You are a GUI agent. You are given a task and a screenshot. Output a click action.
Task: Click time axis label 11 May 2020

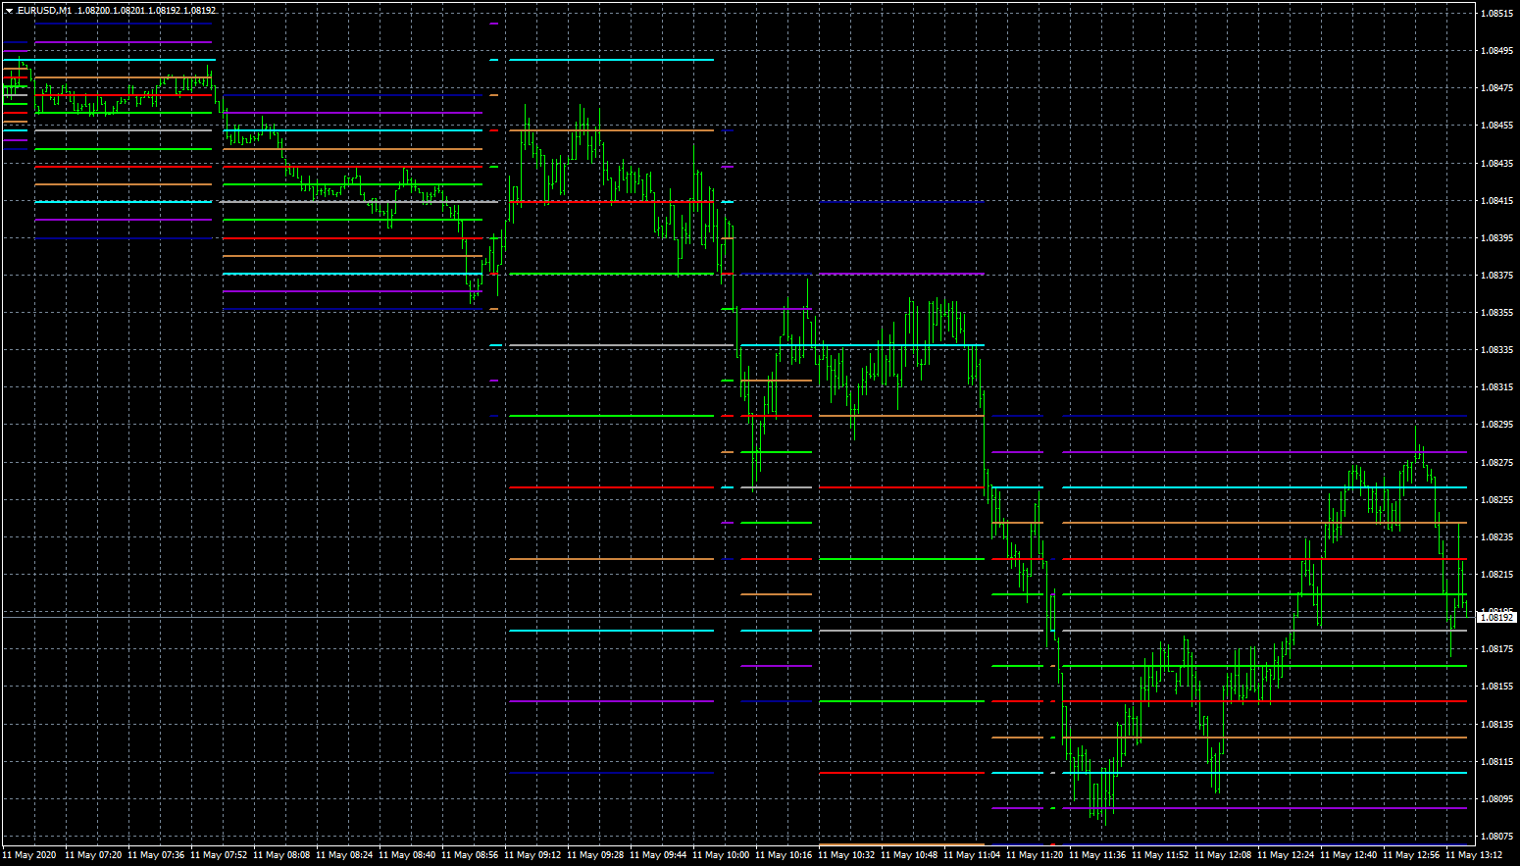(x=29, y=855)
